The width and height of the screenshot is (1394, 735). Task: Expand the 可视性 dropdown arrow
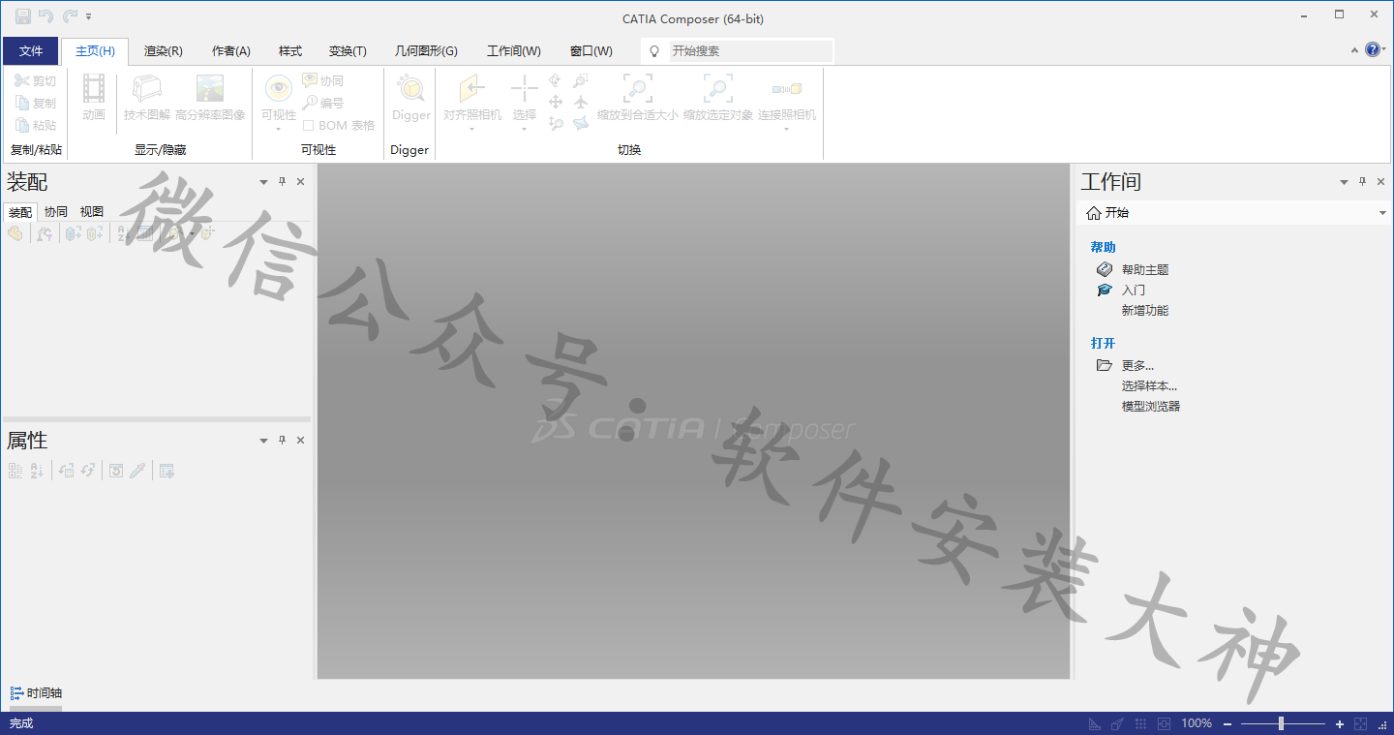coord(279,129)
